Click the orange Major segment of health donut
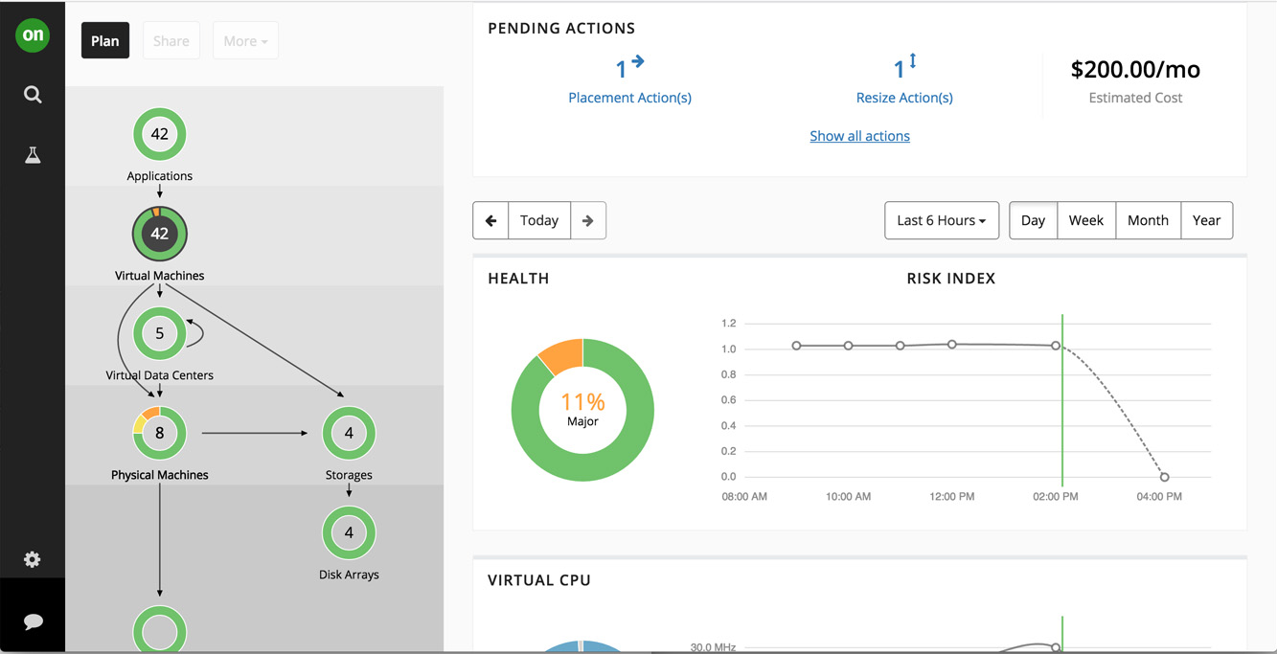The height and width of the screenshot is (654, 1277). click(x=563, y=355)
